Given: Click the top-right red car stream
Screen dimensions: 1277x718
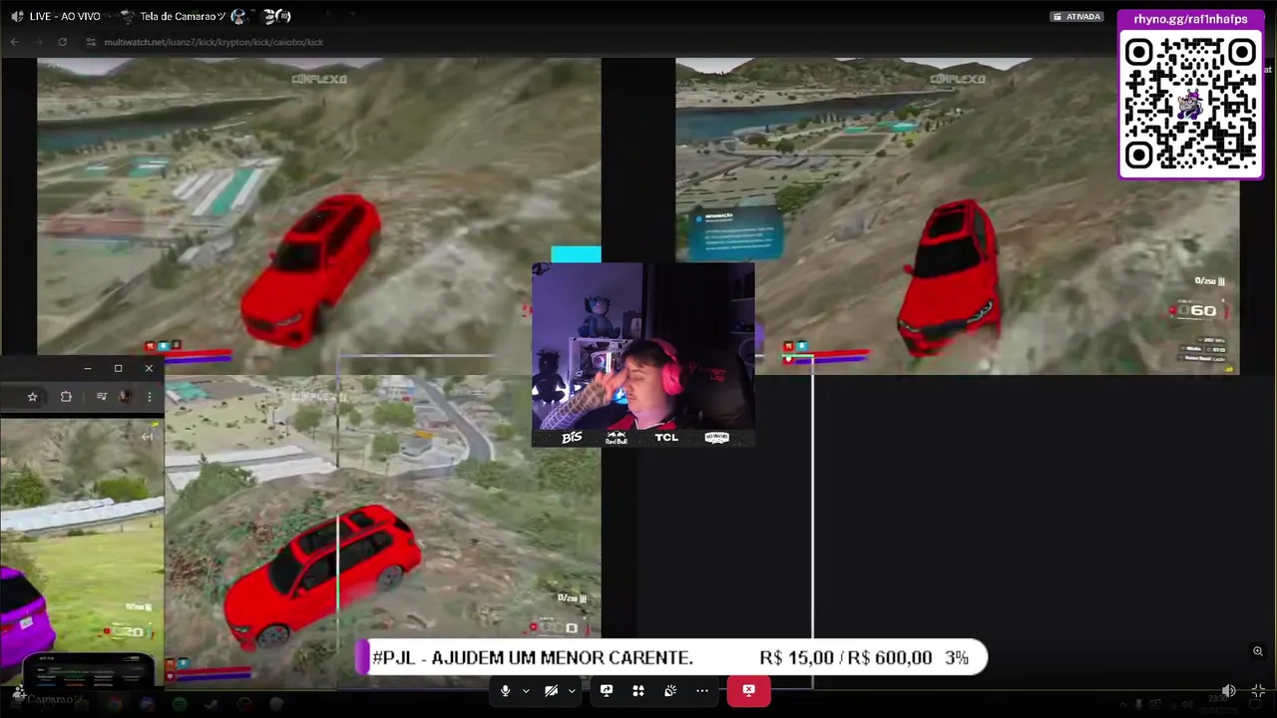Looking at the screenshot, I should pyautogui.click(x=958, y=216).
